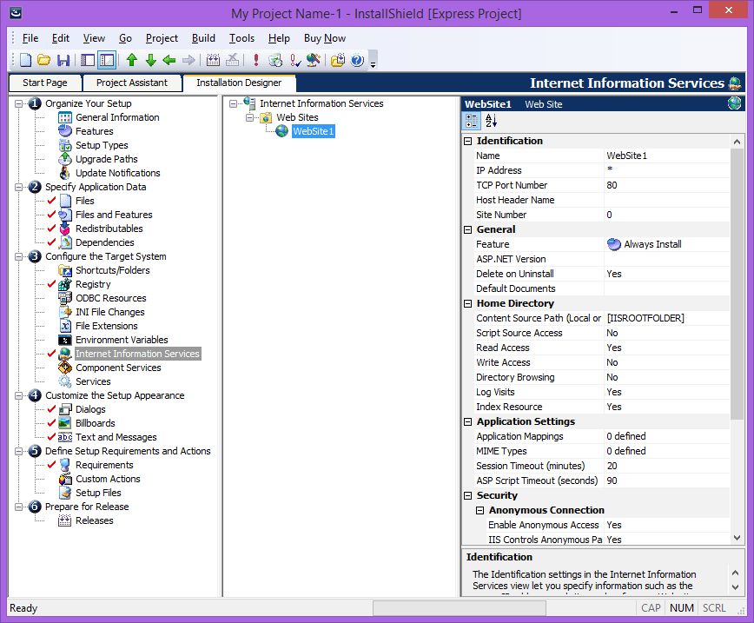This screenshot has height=623, width=754.
Task: Select WebSite1 in the tree
Action: (x=312, y=131)
